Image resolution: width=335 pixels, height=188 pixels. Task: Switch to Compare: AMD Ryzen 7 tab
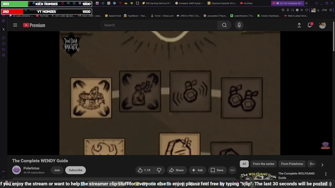coord(189,3)
